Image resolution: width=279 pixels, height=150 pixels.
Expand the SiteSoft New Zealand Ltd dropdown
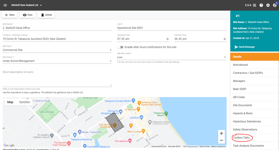pyautogui.click(x=26, y=5)
